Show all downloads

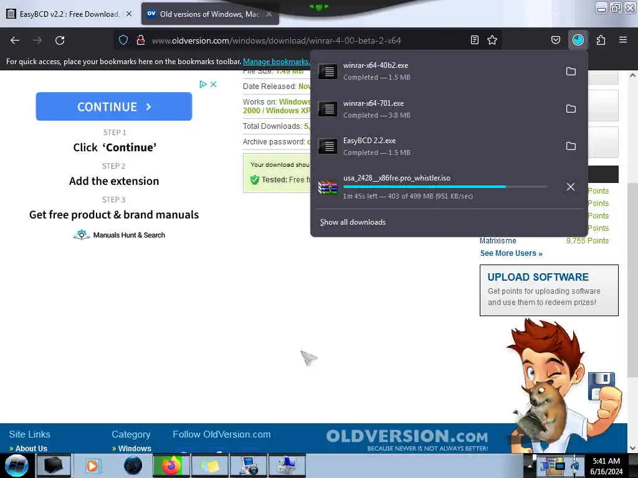pyautogui.click(x=353, y=222)
